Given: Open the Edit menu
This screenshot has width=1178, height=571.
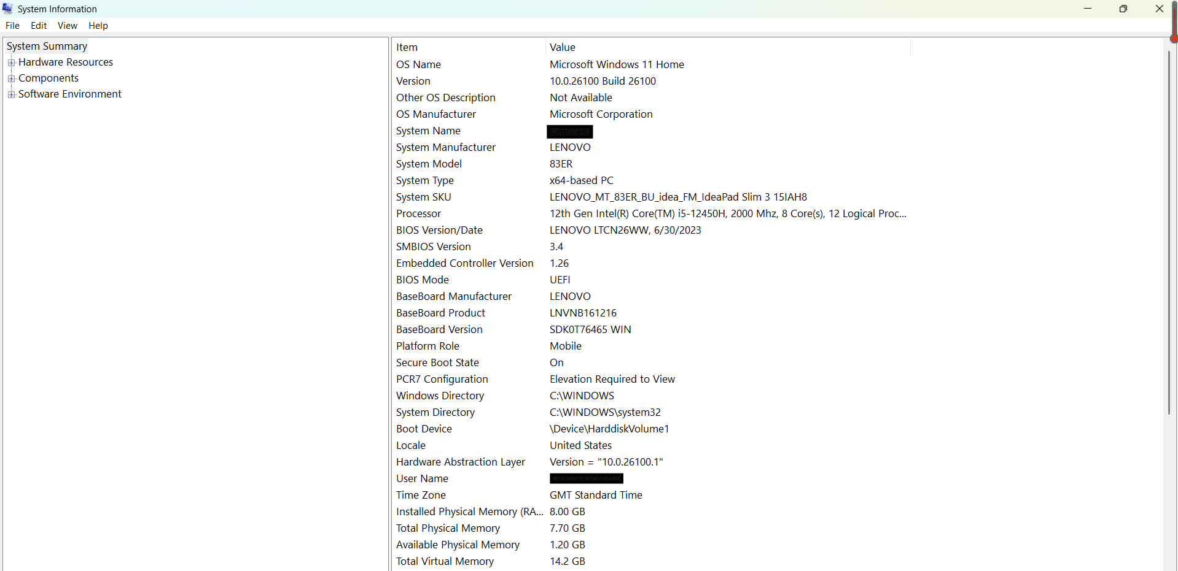Looking at the screenshot, I should (x=39, y=26).
